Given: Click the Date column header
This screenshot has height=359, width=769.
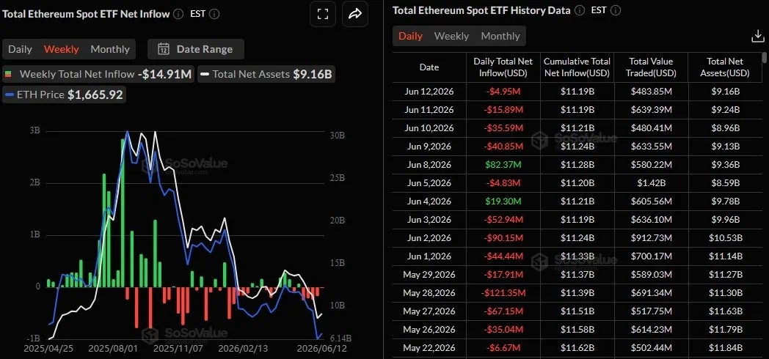Looking at the screenshot, I should tap(429, 67).
